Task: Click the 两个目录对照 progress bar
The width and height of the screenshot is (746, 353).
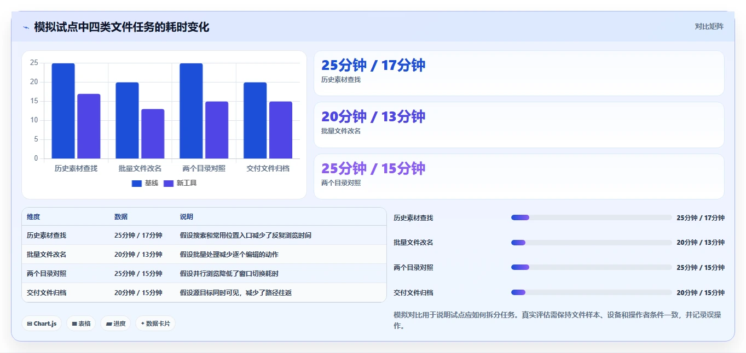Action: coord(591,267)
